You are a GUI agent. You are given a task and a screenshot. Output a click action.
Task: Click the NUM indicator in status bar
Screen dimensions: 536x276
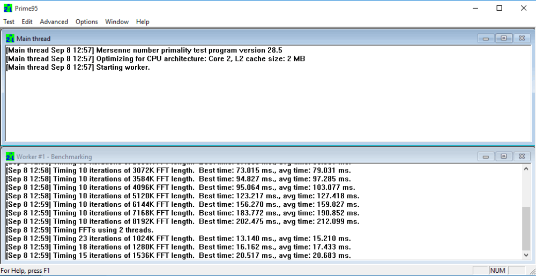click(x=498, y=271)
